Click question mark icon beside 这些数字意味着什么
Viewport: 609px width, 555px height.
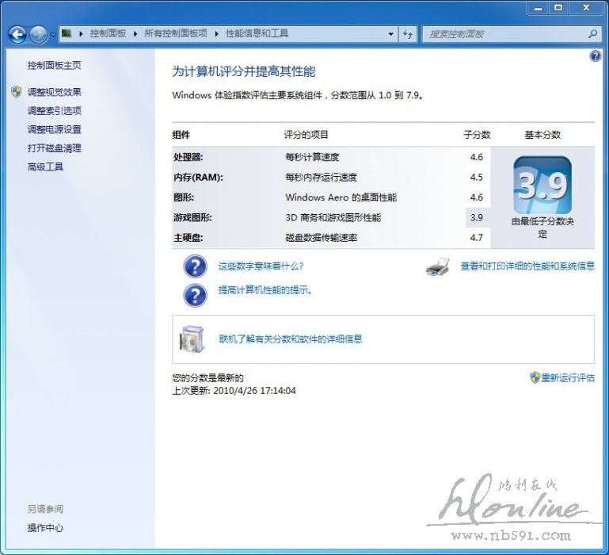[195, 267]
